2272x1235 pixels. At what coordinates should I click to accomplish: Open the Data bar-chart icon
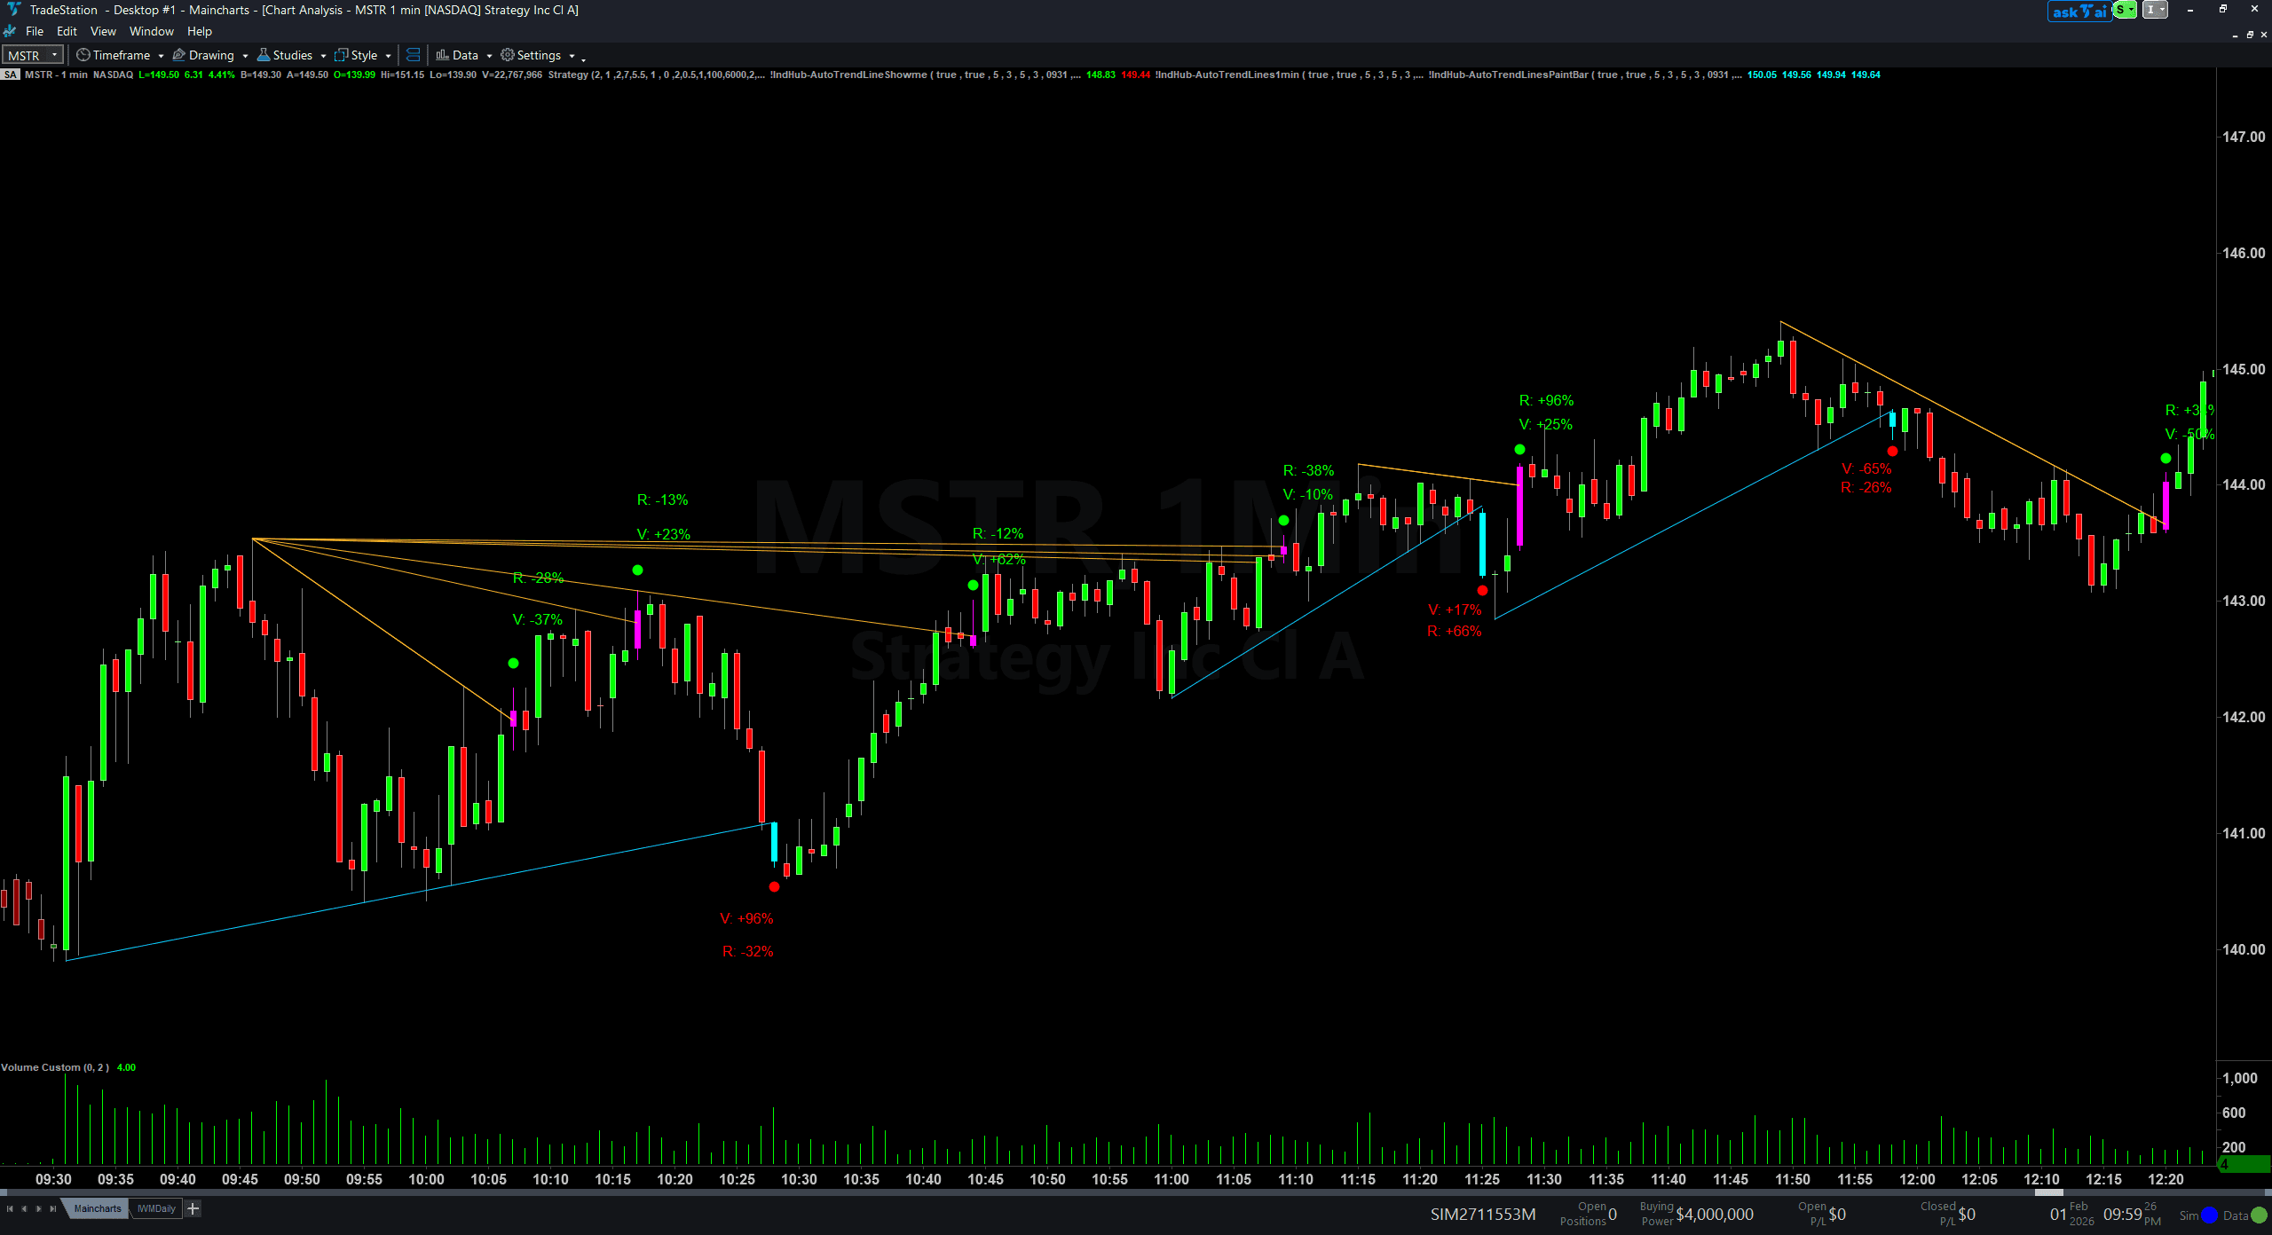coord(442,55)
